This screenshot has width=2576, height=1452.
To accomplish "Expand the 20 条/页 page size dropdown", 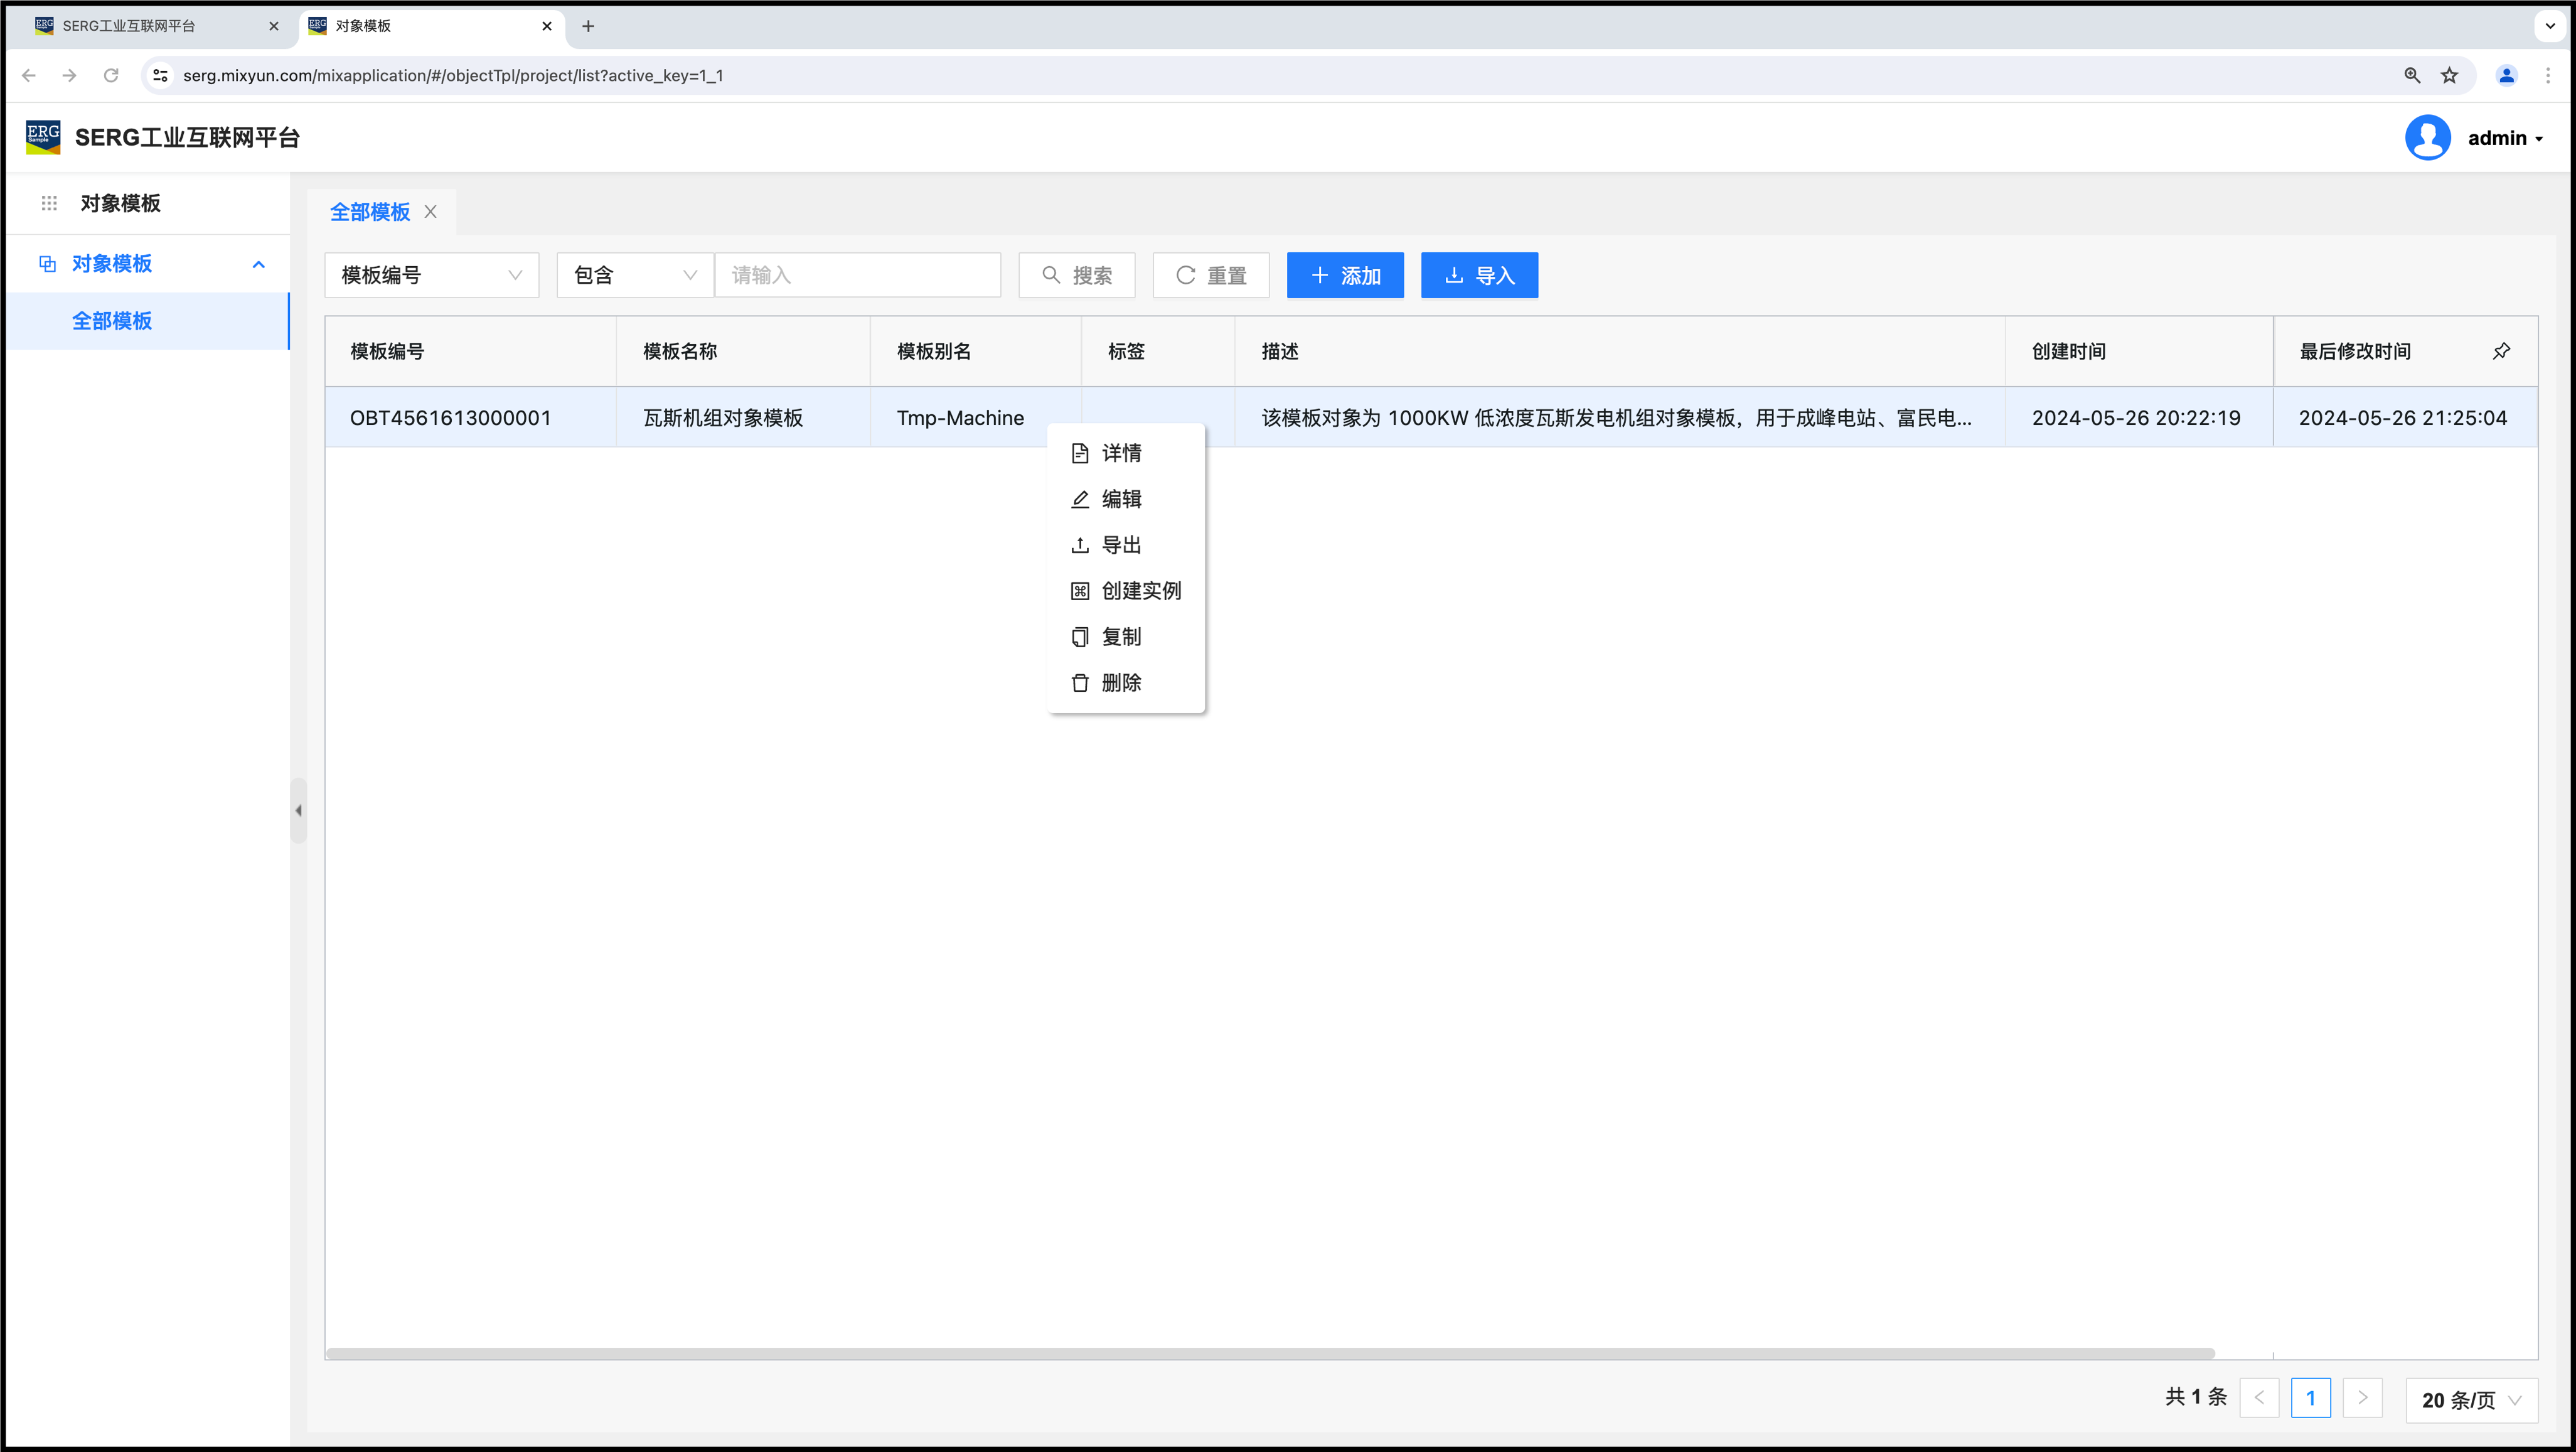I will click(2470, 1400).
